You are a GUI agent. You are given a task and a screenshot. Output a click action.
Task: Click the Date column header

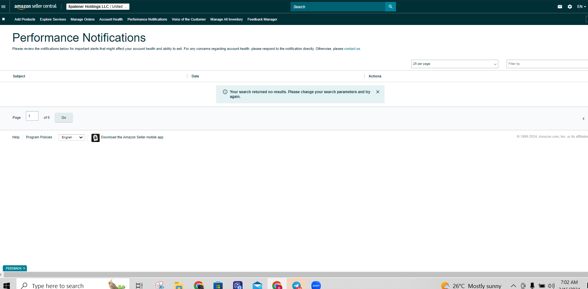pos(195,76)
